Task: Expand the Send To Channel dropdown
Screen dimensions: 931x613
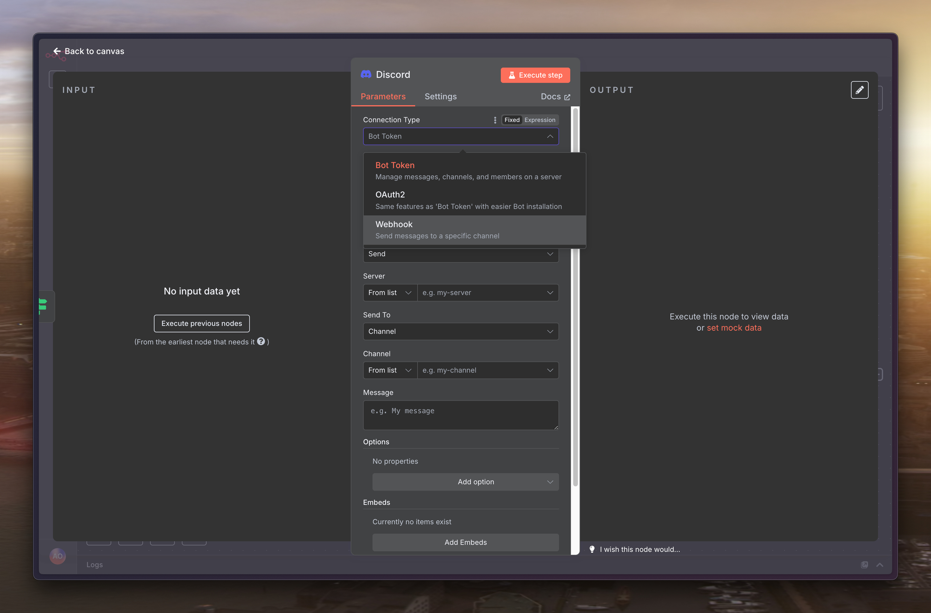Action: coord(460,331)
